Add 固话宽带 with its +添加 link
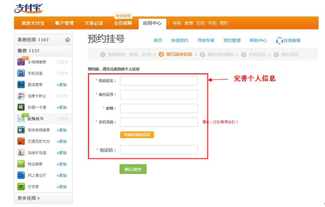Screen dimensions: 325x207 [x=62, y=85]
